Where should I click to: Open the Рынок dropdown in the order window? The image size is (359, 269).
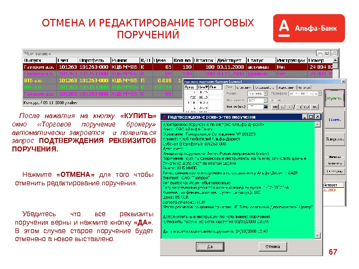coord(266,94)
